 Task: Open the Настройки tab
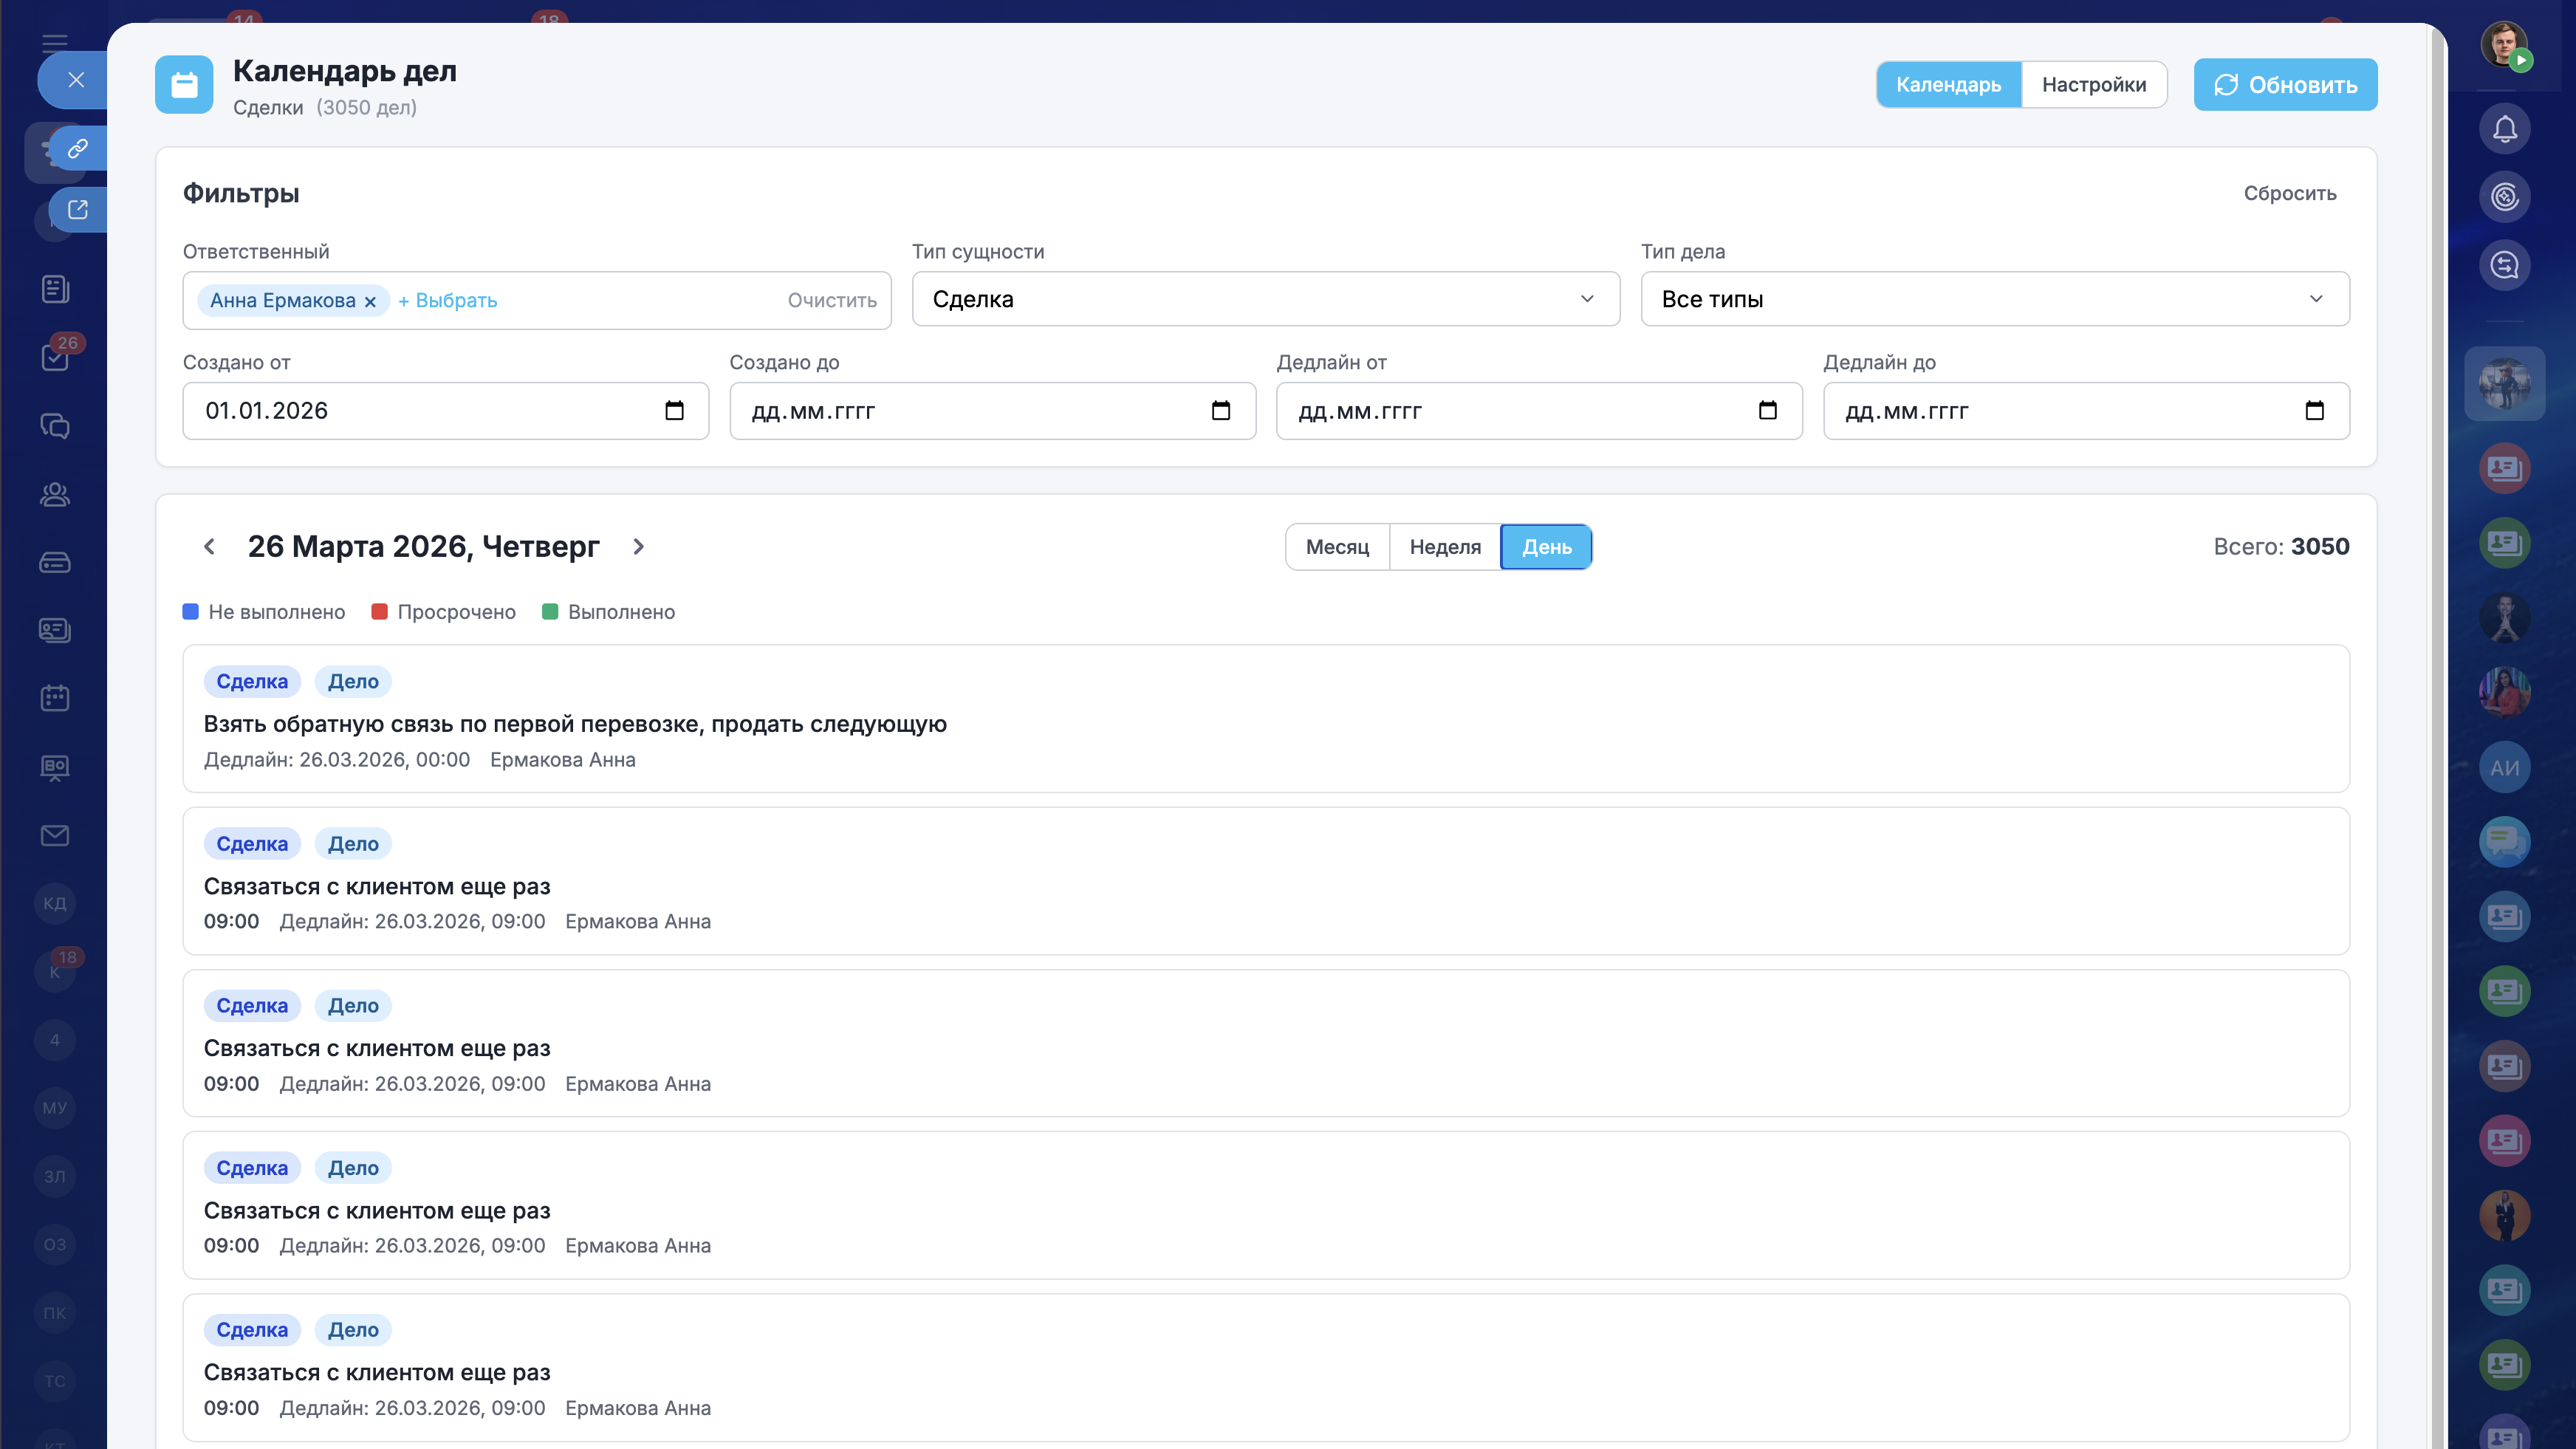click(2093, 85)
